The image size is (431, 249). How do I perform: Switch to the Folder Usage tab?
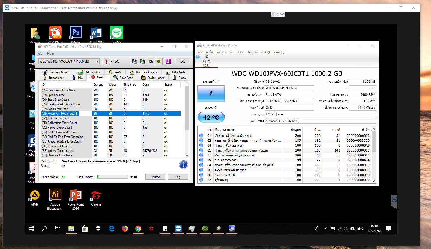(x=153, y=78)
